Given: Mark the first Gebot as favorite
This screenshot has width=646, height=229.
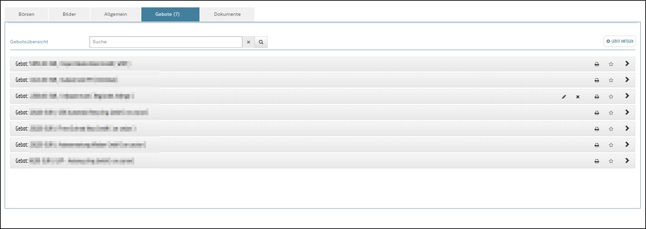Looking at the screenshot, I should [611, 64].
